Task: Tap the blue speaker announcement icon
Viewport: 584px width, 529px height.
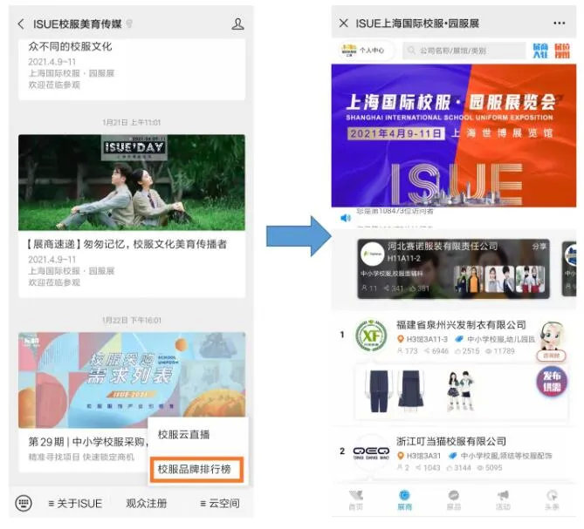Action: 346,218
